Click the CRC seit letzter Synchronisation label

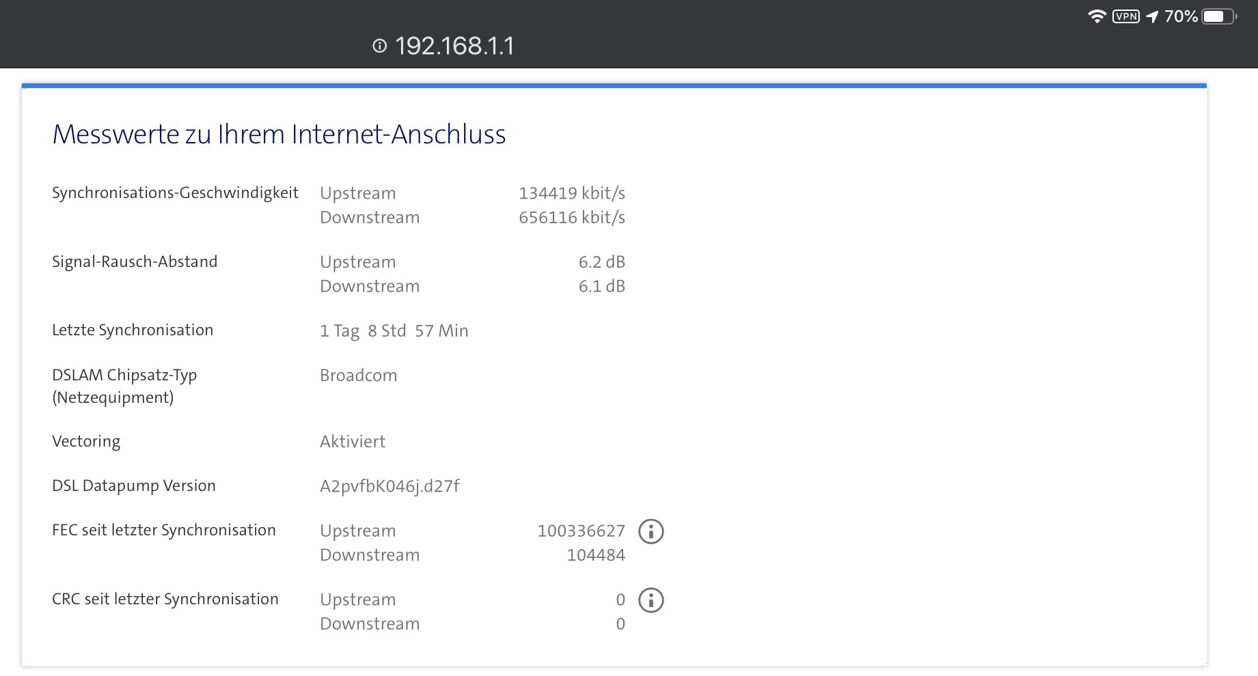pos(165,599)
